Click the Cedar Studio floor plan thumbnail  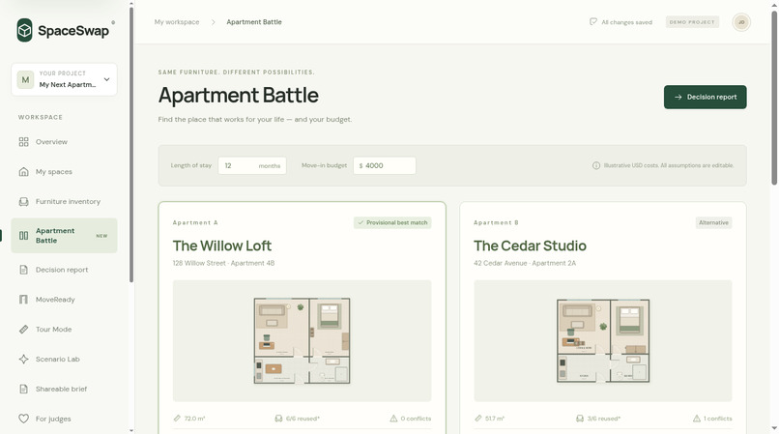click(x=603, y=340)
